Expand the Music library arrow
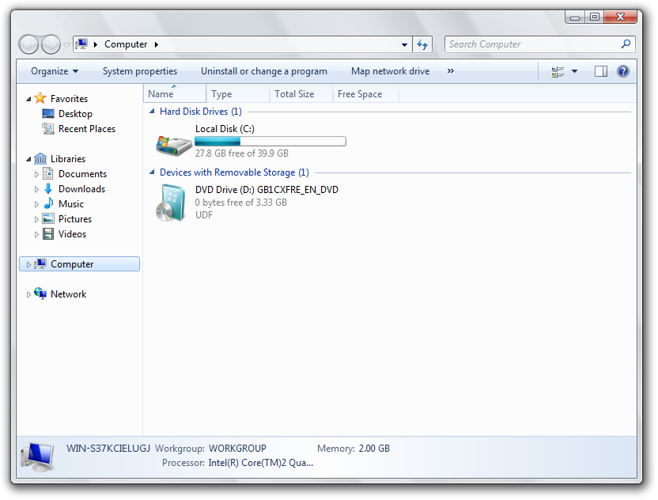This screenshot has height=500, width=658. click(36, 204)
